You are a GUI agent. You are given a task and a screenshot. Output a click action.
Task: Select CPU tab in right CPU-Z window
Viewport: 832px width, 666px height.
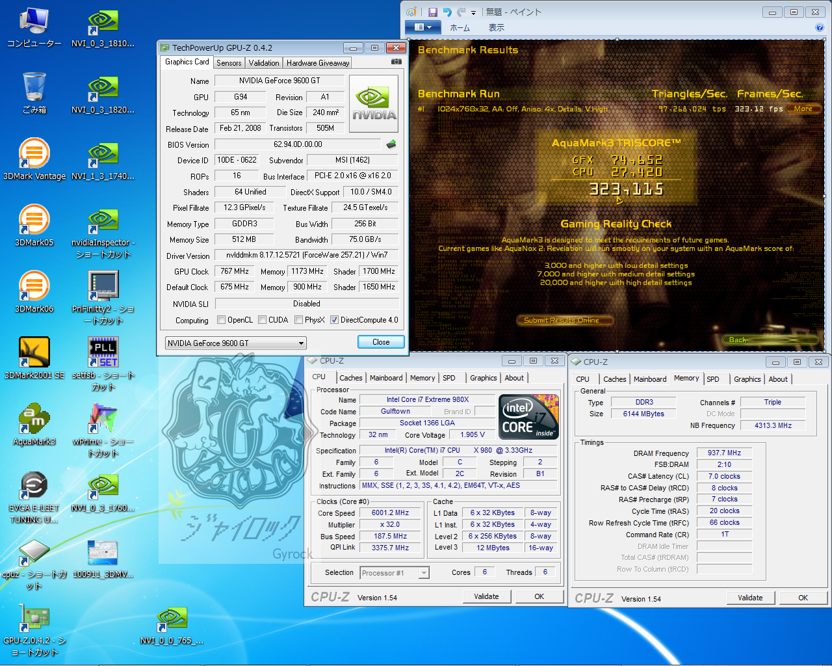click(583, 379)
